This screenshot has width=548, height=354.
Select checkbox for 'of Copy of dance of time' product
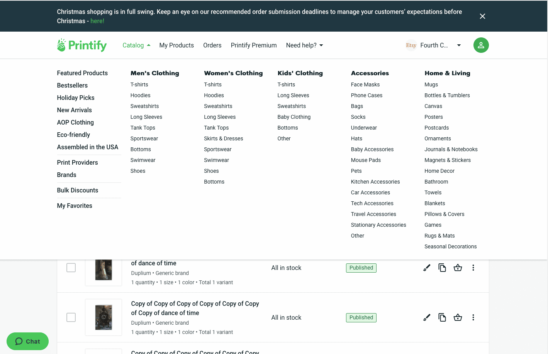(x=71, y=317)
